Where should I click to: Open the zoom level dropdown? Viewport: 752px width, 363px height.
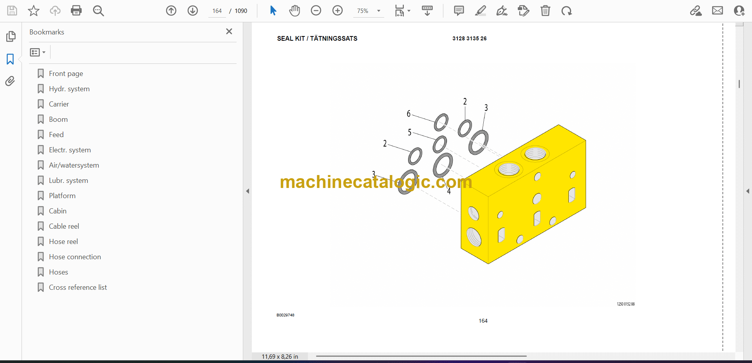[x=378, y=11]
